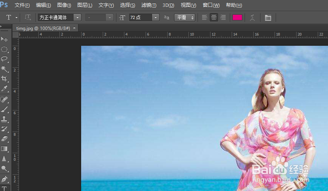Right align text
328x191 pixels.
pos(223,17)
